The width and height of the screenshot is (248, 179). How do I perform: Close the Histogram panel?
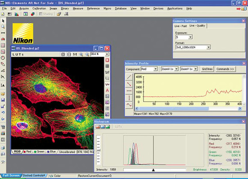243,121
